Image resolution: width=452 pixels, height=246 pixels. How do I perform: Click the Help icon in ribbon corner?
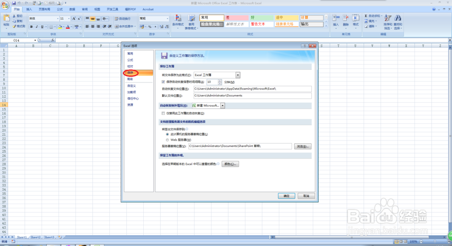click(x=434, y=9)
